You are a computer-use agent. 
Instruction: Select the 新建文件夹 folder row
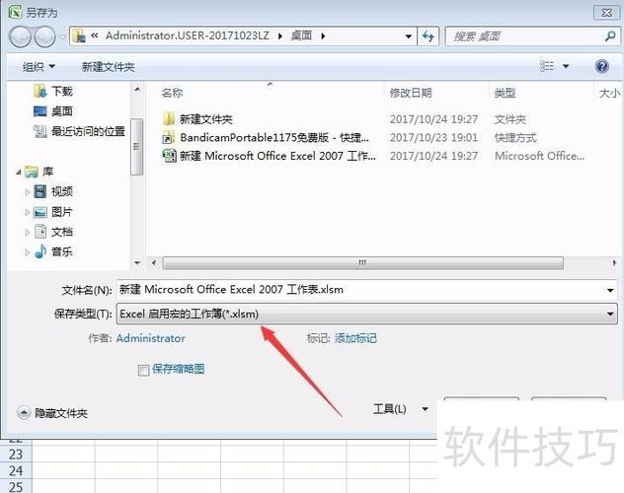373,119
